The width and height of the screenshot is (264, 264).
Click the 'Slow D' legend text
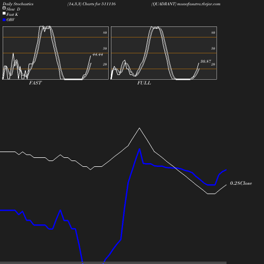pos(13,10)
